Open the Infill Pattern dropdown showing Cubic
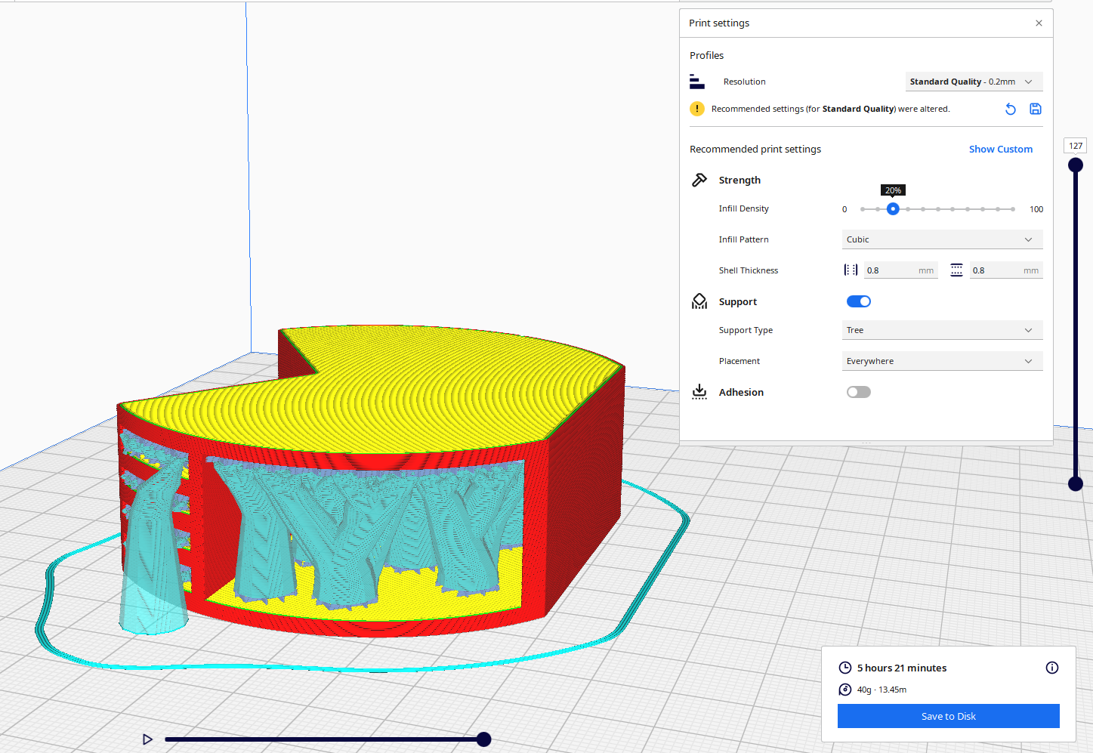This screenshot has width=1093, height=753. tap(942, 239)
